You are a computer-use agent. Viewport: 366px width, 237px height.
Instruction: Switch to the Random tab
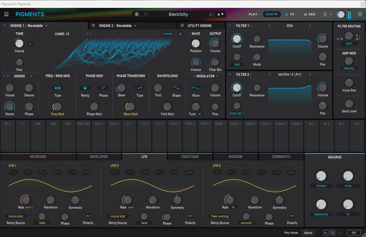[x=235, y=157]
